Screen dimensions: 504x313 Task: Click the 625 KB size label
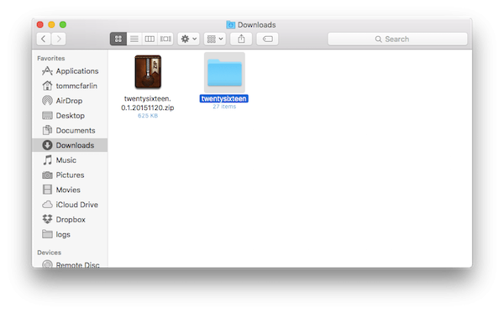click(x=148, y=116)
